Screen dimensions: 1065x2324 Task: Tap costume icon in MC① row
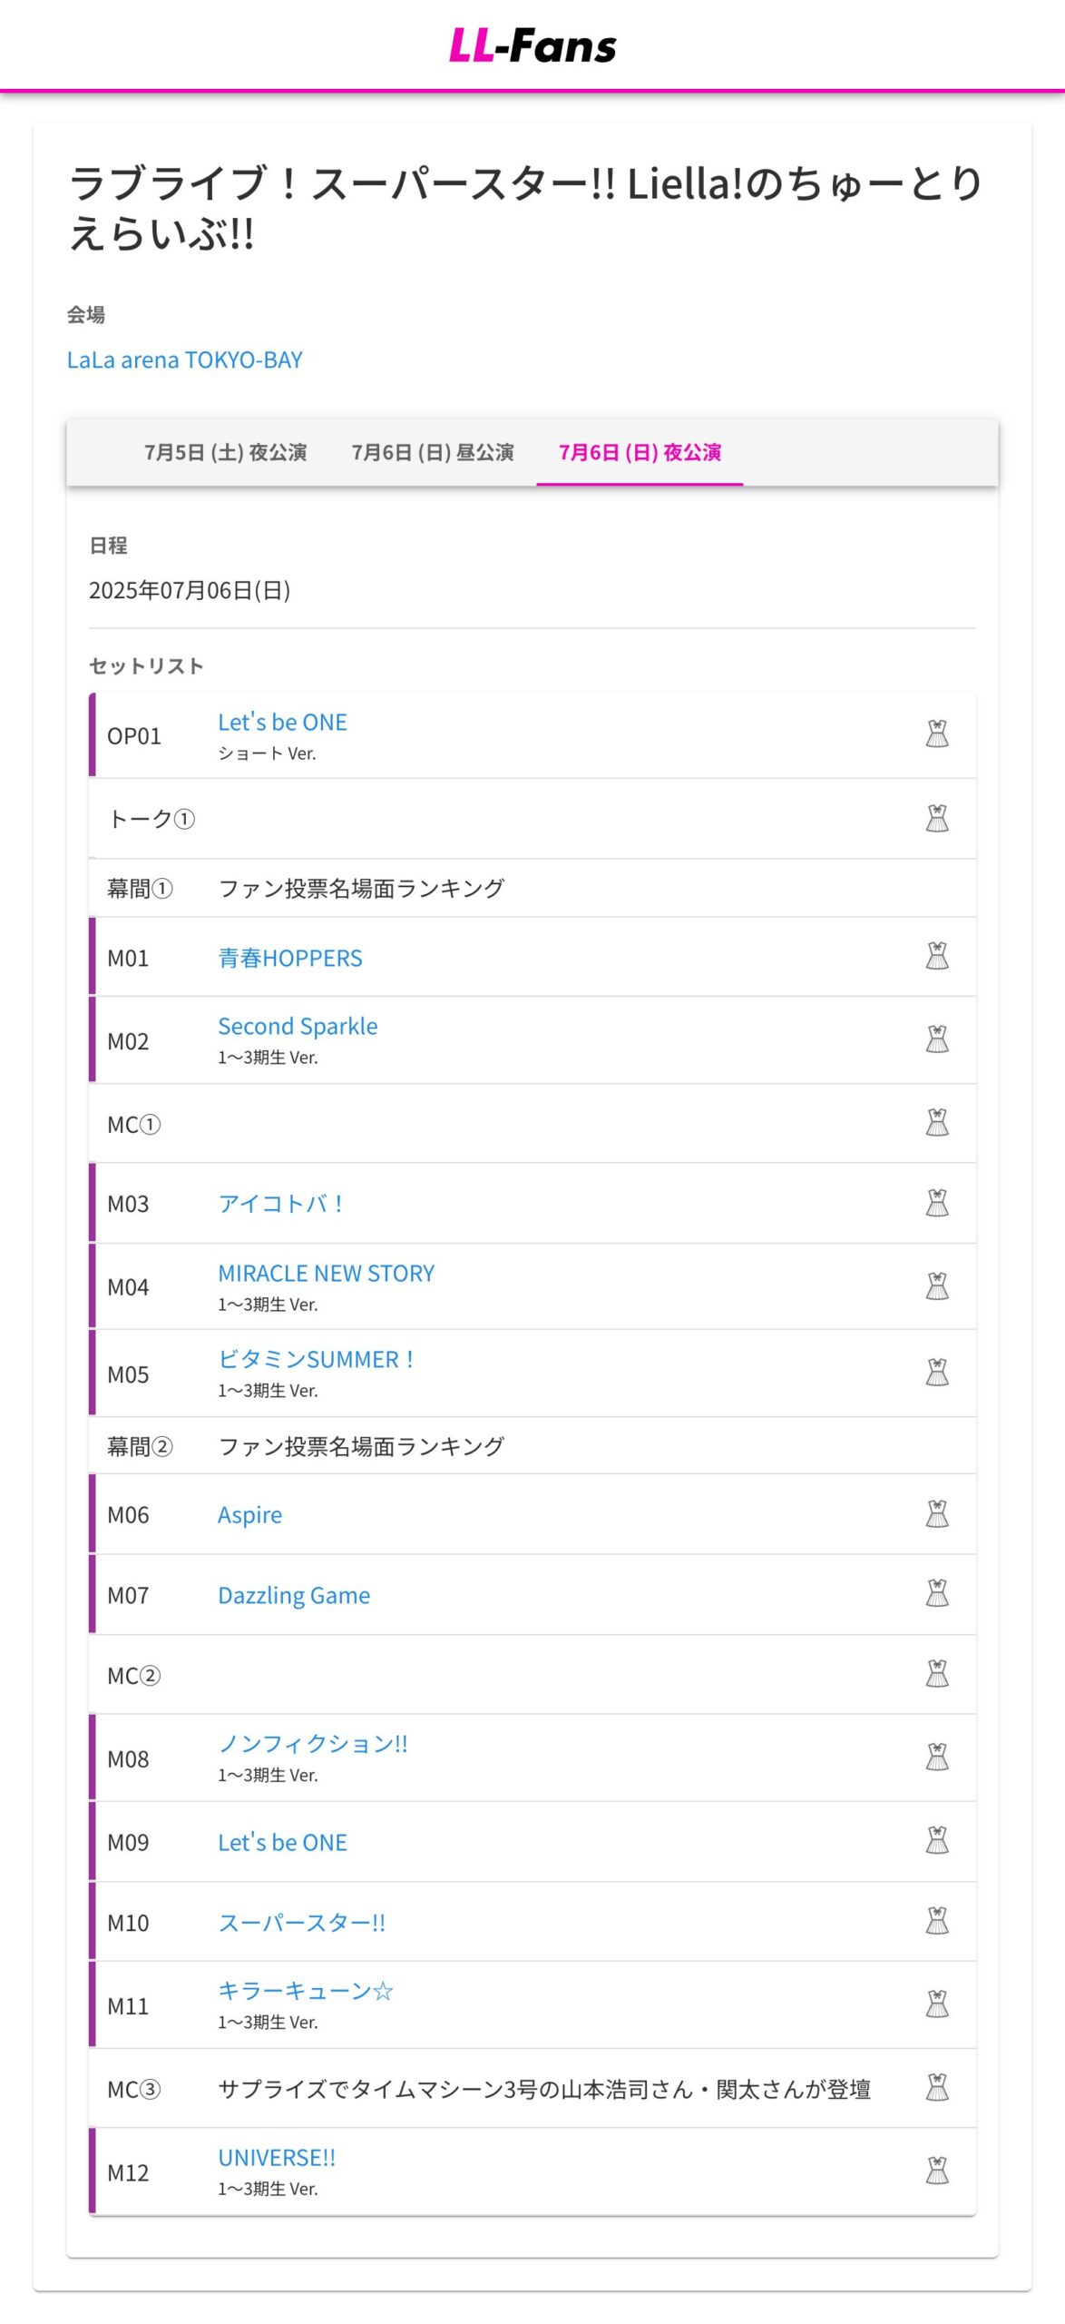click(937, 1123)
